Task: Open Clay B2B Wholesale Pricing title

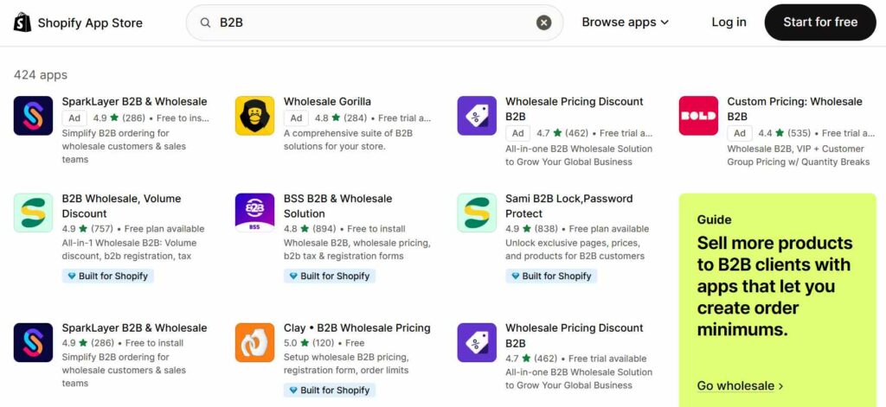Action: (x=356, y=328)
